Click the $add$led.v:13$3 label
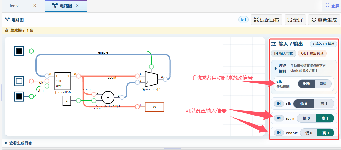The width and height of the screenshot is (341, 150). pos(108,106)
